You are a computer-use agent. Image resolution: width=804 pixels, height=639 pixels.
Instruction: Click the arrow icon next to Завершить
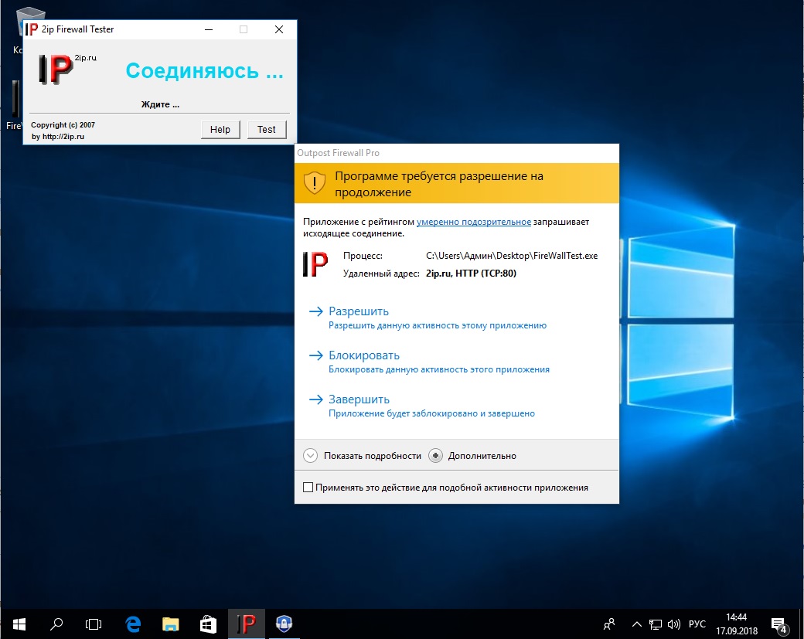tap(316, 399)
